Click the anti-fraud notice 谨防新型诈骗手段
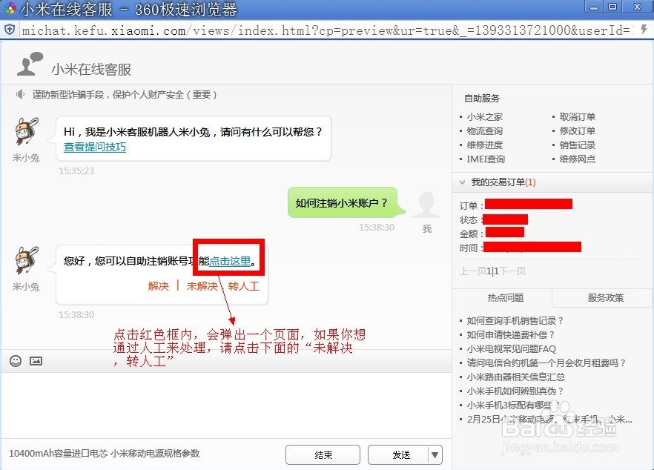Viewport: 654px width, 470px height. pos(125,95)
